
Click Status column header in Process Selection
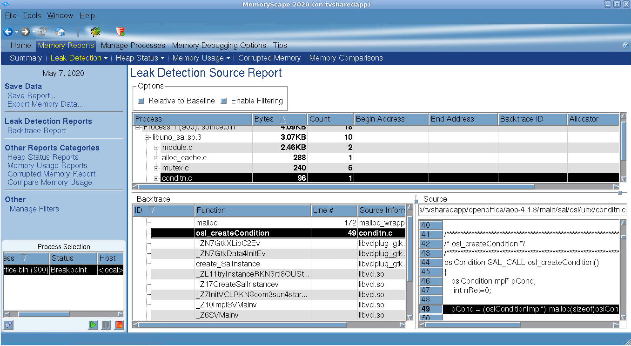pyautogui.click(x=73, y=258)
